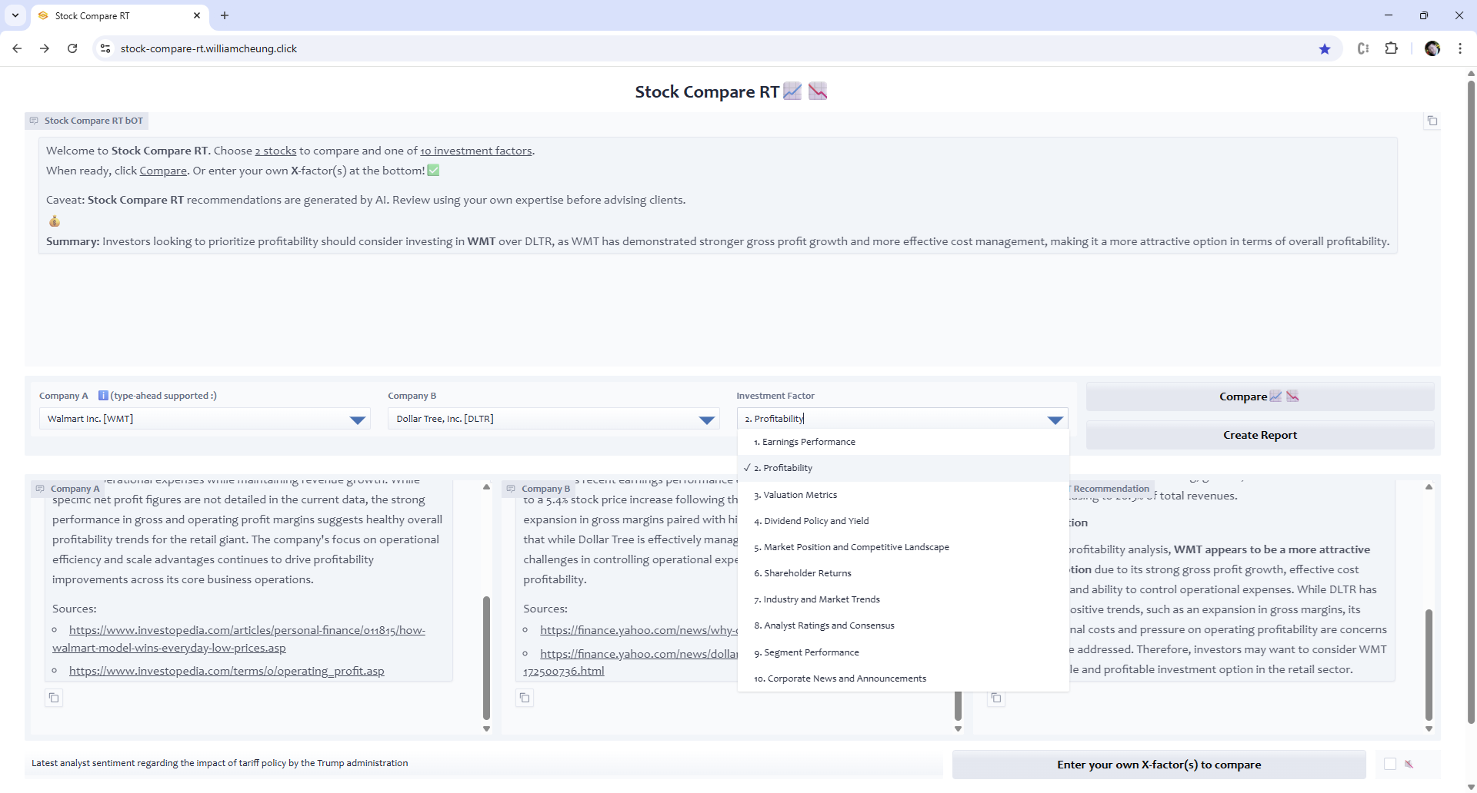Viewport: 1477px width, 793px height.
Task: Click Enter your own X-factor(s) to compare
Action: tap(1159, 765)
